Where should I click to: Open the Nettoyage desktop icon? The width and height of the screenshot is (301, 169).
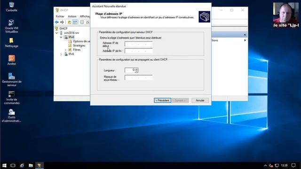coord(11,43)
